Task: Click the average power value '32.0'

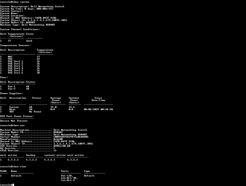Action: coord(54,107)
